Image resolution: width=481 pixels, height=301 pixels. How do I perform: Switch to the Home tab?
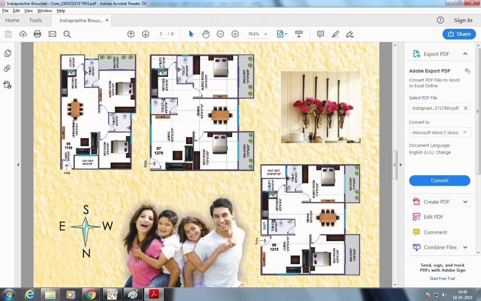tap(12, 20)
